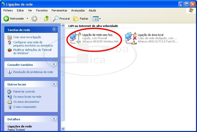Viewport: 197px width, 132px height.
Task: Click the Os meus locais na rede icon
Action: click(10, 97)
